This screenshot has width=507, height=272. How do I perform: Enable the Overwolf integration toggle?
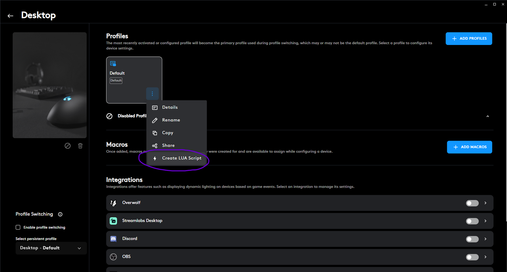pyautogui.click(x=472, y=203)
